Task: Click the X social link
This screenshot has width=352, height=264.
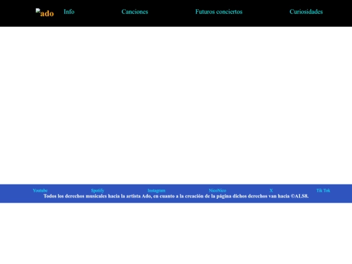Action: (x=271, y=190)
